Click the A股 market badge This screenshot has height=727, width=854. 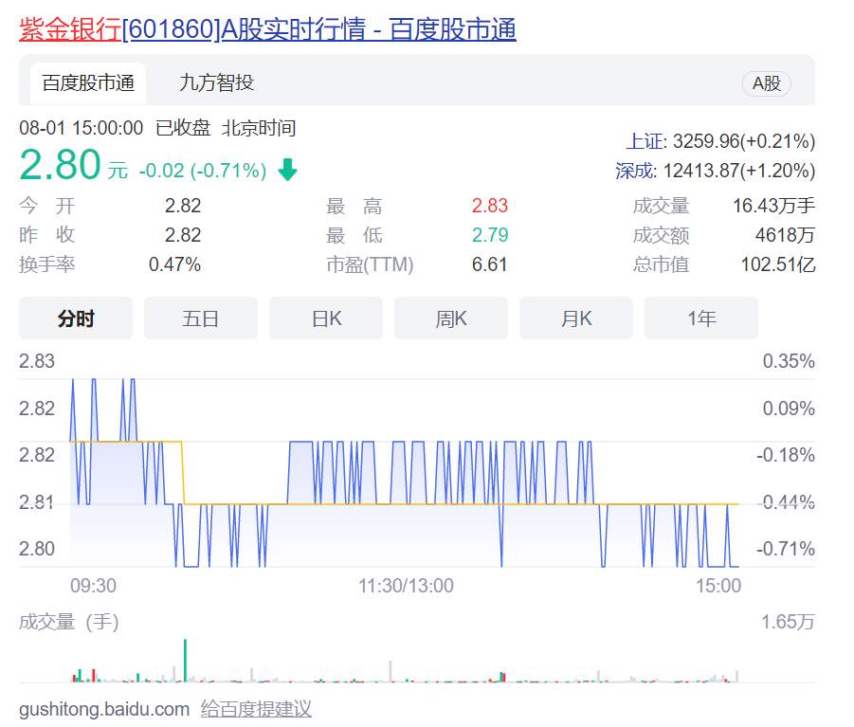(766, 83)
